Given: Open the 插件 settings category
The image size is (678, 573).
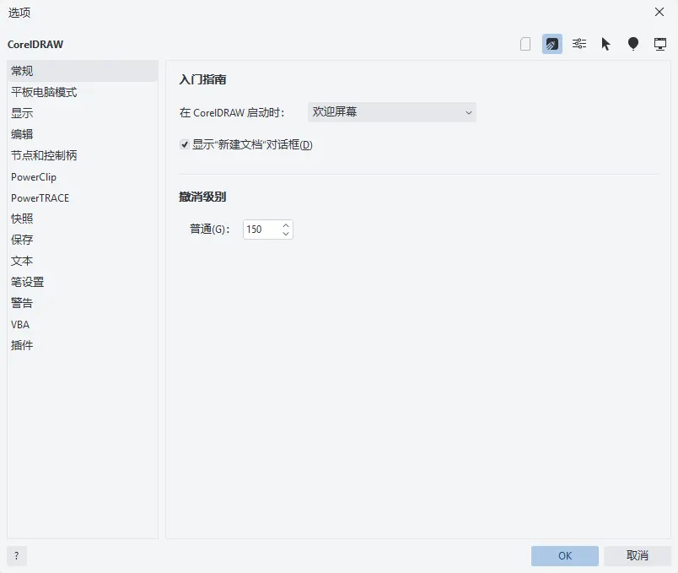Looking at the screenshot, I should 83,345.
